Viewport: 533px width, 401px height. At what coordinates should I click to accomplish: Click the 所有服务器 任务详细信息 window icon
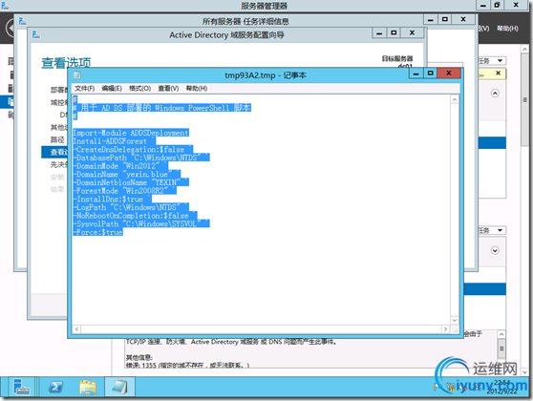(x=22, y=21)
